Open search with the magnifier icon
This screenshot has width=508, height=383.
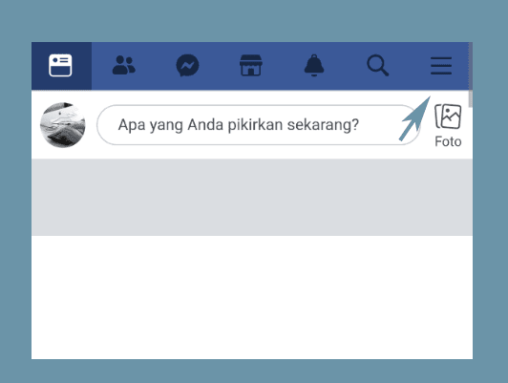tap(378, 66)
